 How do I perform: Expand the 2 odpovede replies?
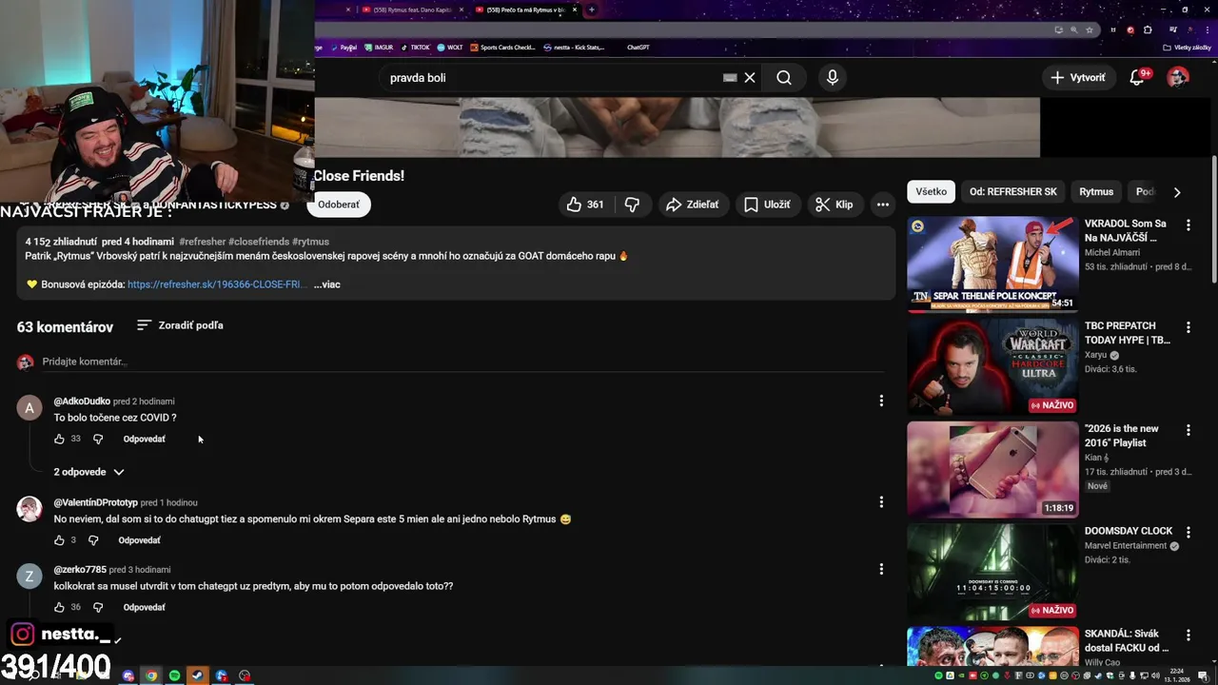click(x=88, y=472)
